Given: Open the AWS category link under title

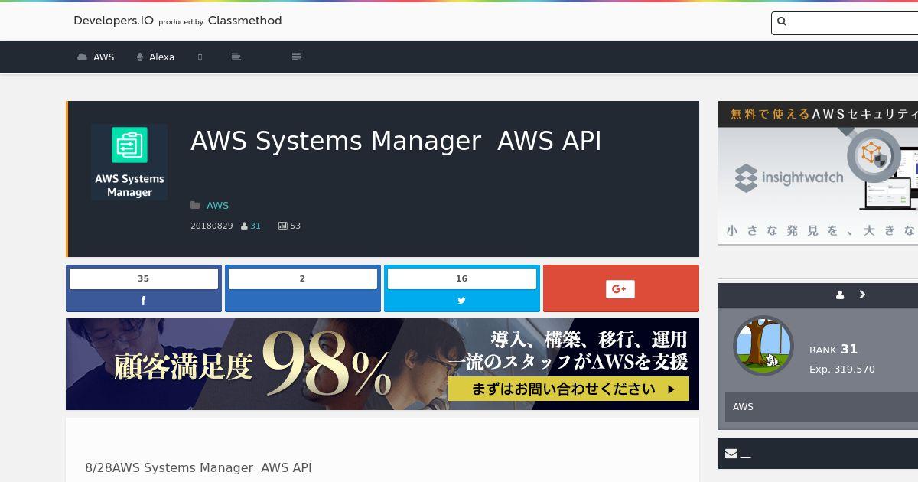Looking at the screenshot, I should click(x=217, y=205).
